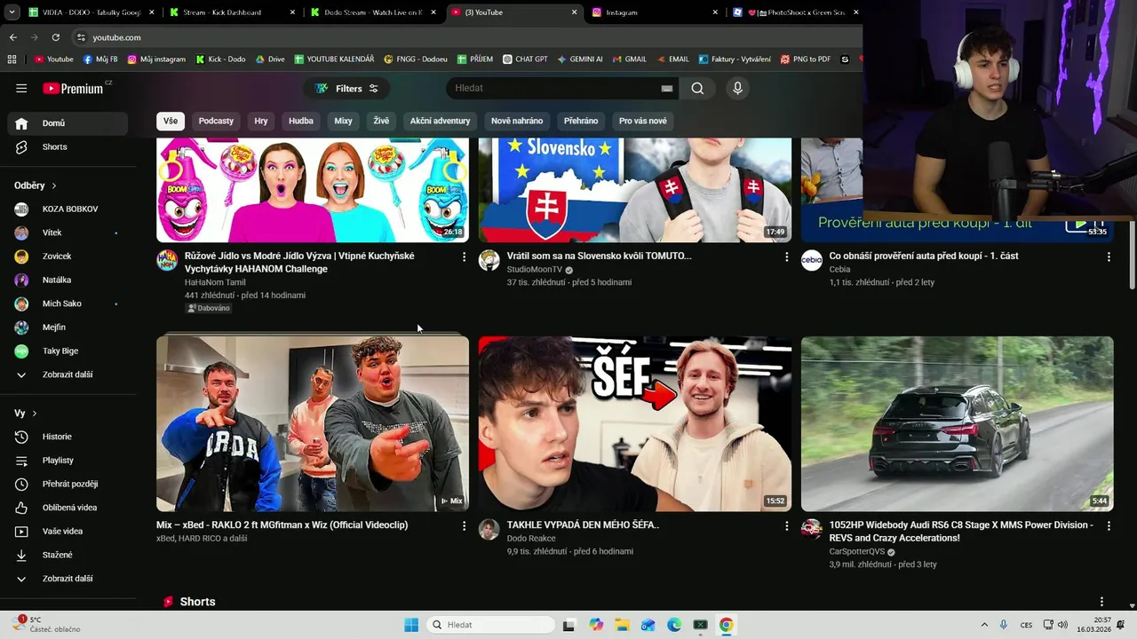Open options for TAKHLE VYPADÁ DEN video
This screenshot has height=639, width=1137.
pyautogui.click(x=786, y=525)
